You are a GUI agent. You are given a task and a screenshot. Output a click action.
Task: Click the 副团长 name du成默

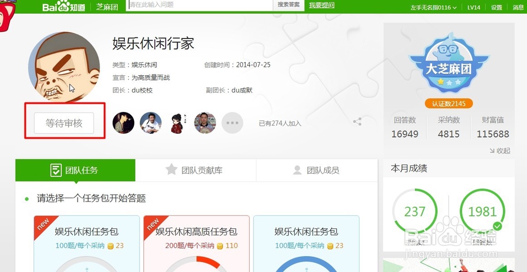242,90
